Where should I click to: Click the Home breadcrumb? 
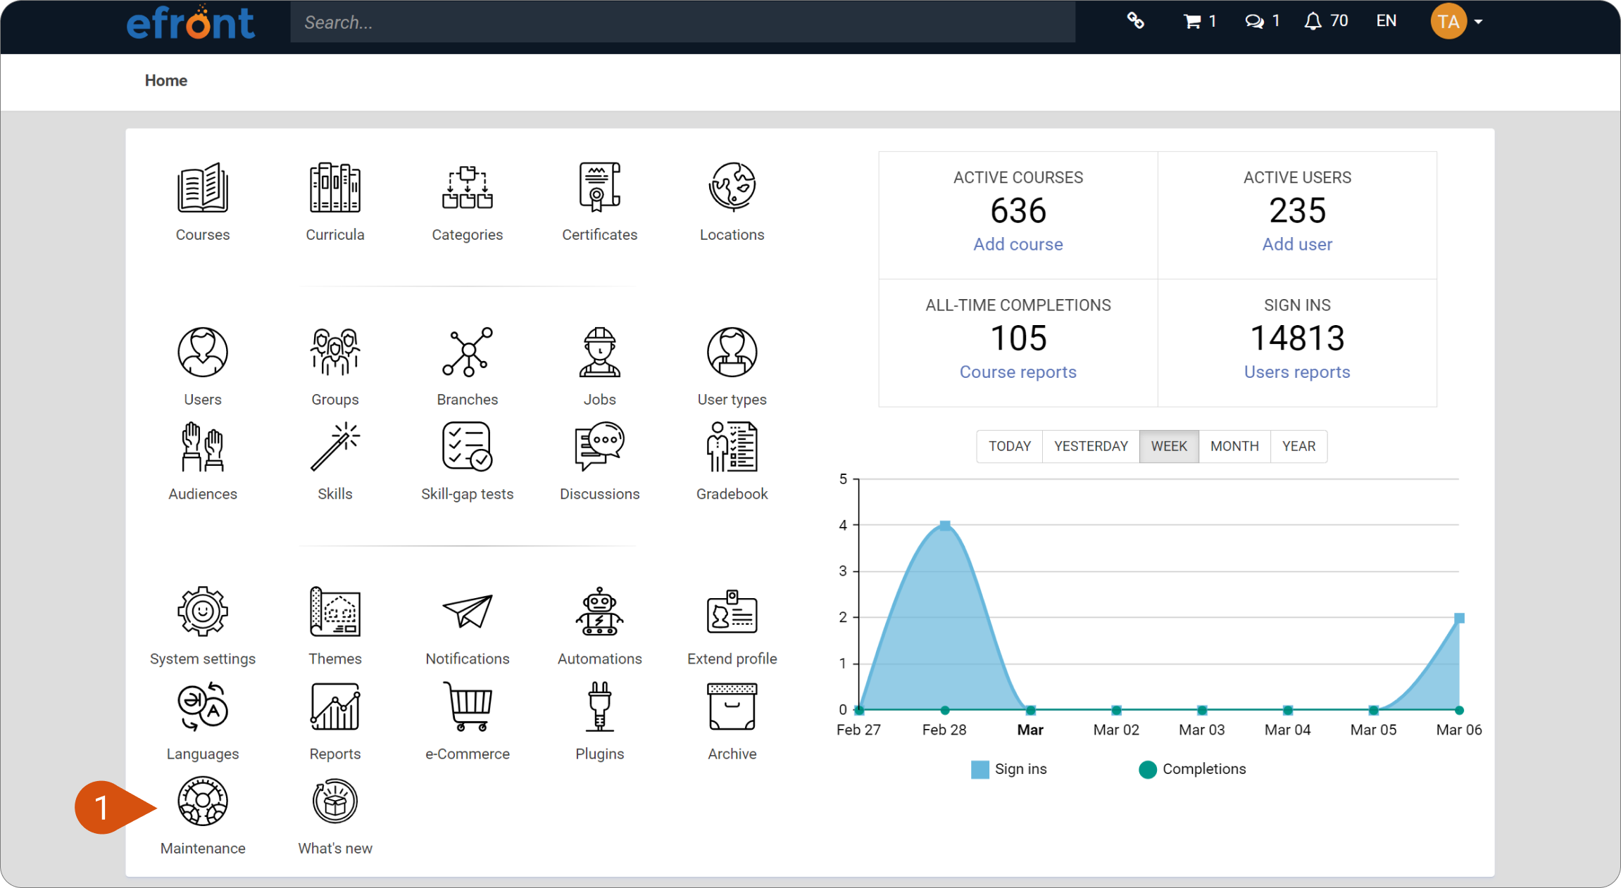[166, 80]
